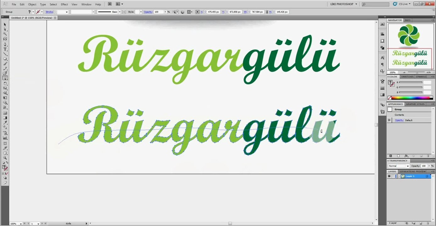
Task: Select the Lasso tool
Action: point(5,39)
